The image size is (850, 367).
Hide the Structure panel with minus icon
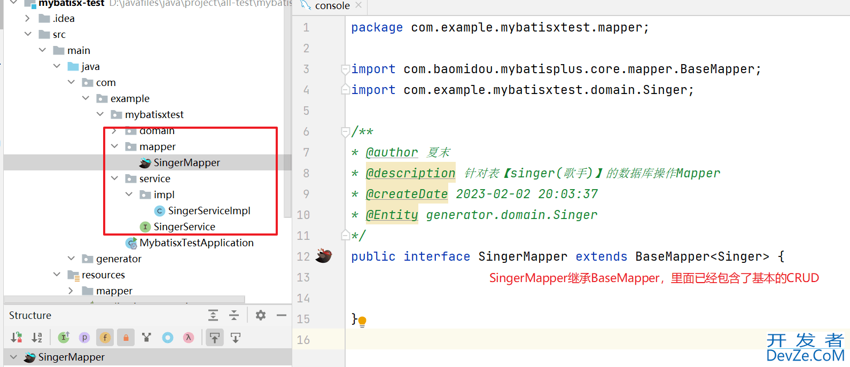click(282, 315)
